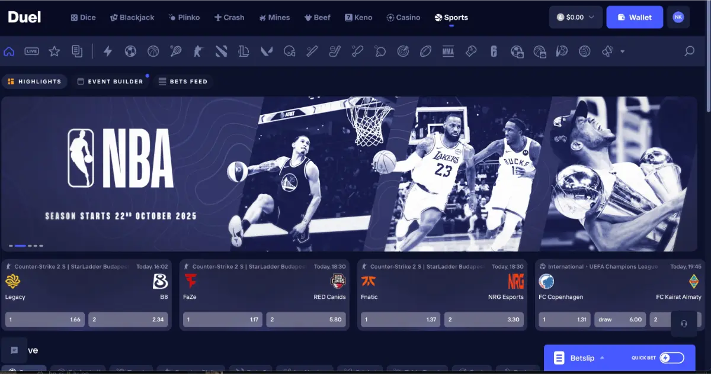This screenshot has height=374, width=711.
Task: Switch to the Bets Feed tab
Action: pyautogui.click(x=184, y=81)
